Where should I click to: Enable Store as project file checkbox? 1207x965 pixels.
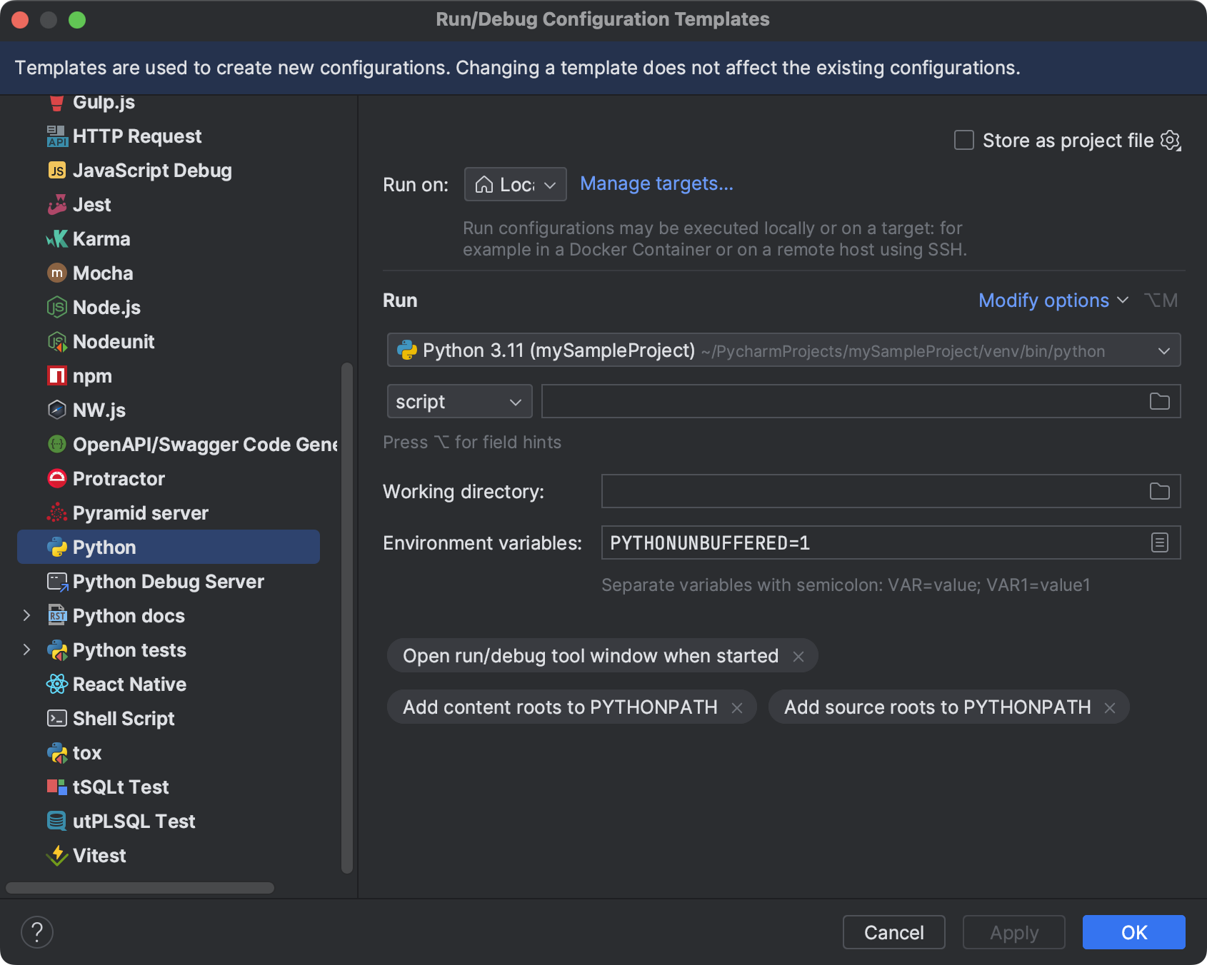(x=964, y=140)
